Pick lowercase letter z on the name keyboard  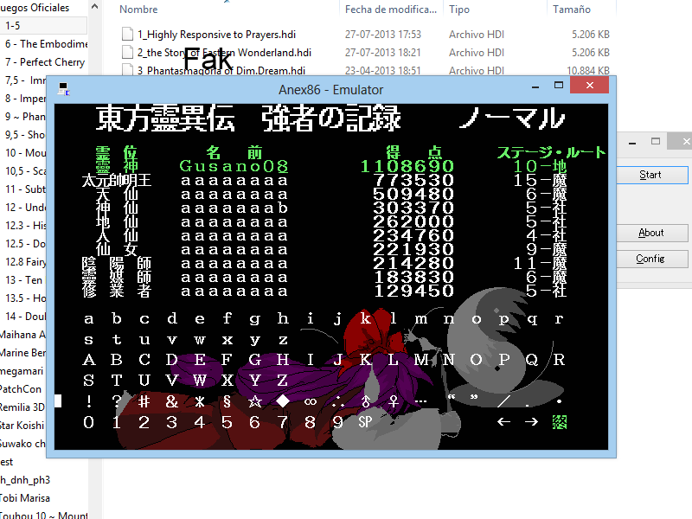coord(283,339)
